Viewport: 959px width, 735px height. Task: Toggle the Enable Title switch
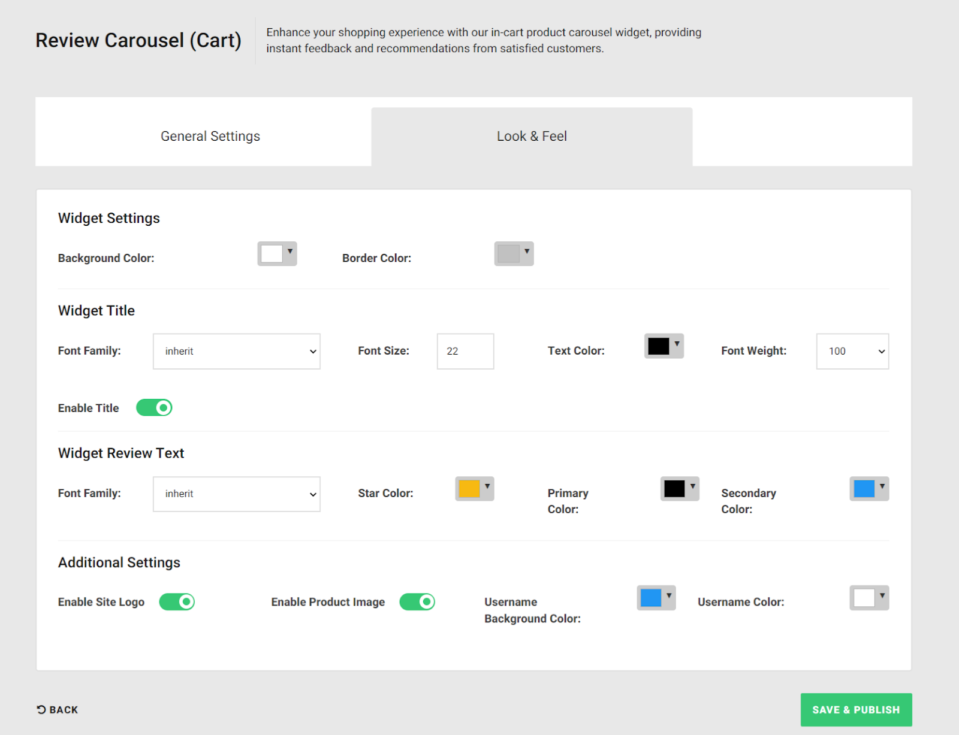tap(154, 408)
